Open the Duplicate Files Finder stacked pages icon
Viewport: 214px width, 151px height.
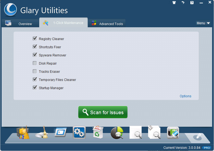154,132
